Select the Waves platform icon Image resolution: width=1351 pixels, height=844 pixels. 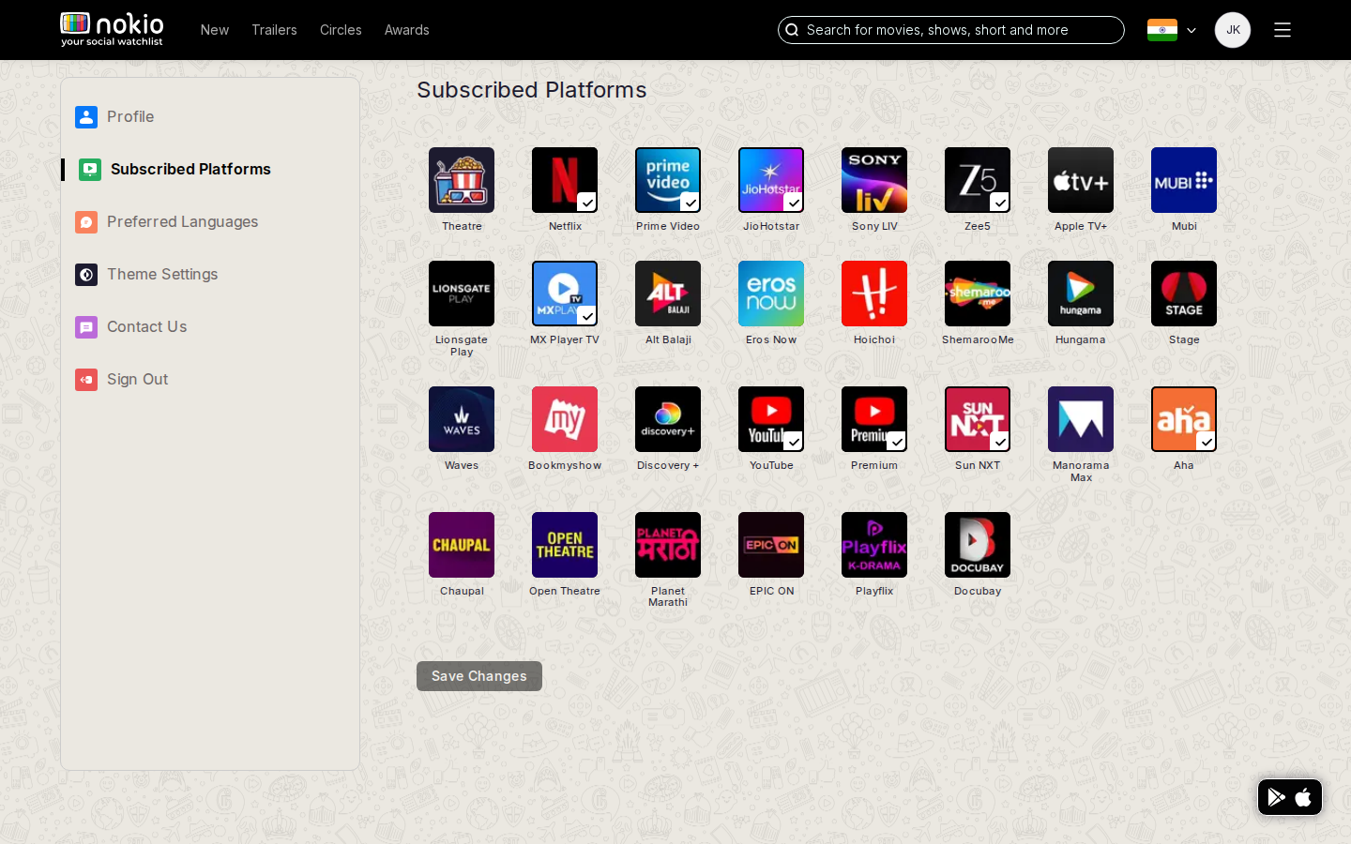462,419
